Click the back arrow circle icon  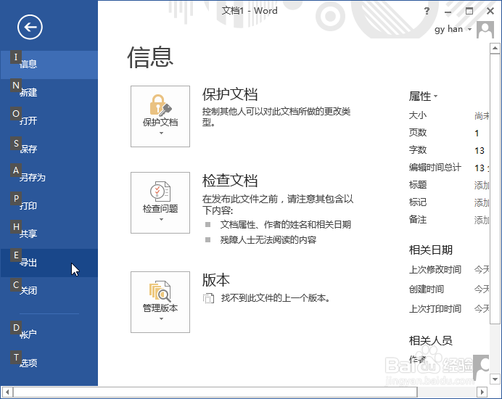30,28
